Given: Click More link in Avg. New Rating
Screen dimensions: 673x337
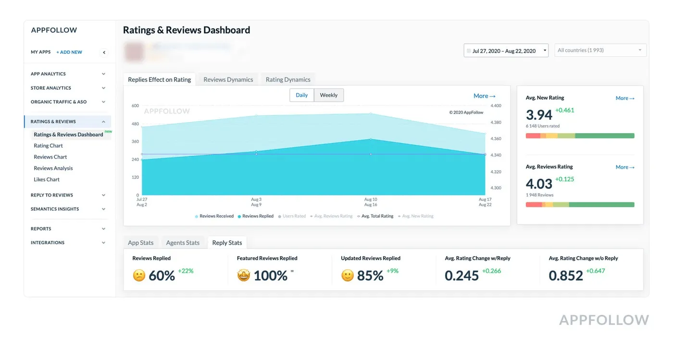Looking at the screenshot, I should (625, 98).
